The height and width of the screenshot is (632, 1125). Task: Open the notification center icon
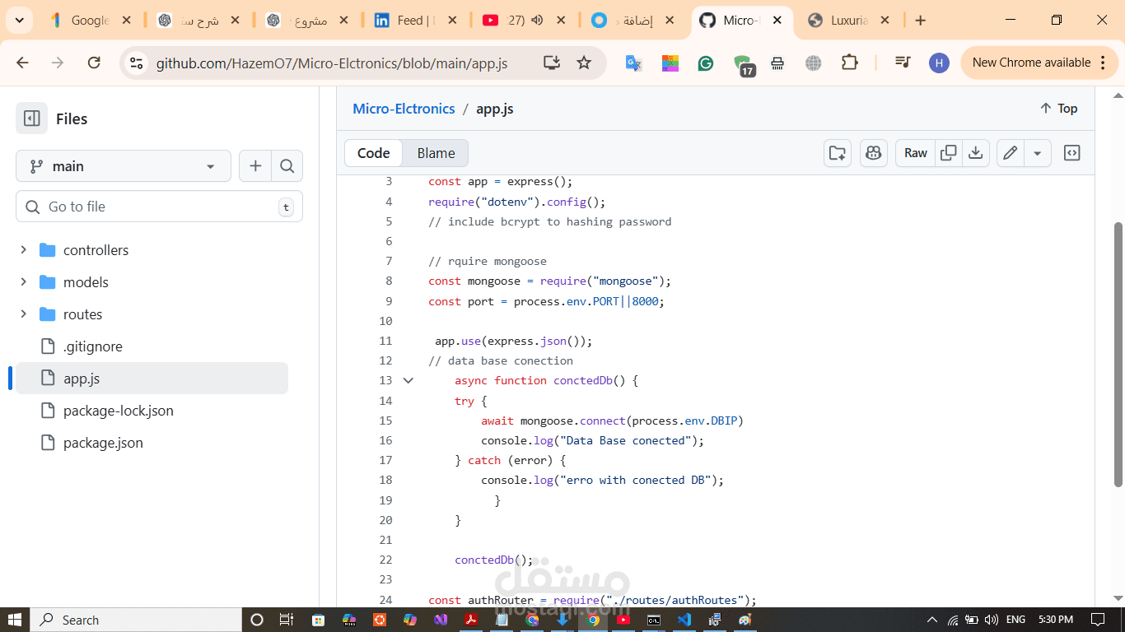[x=1098, y=620]
